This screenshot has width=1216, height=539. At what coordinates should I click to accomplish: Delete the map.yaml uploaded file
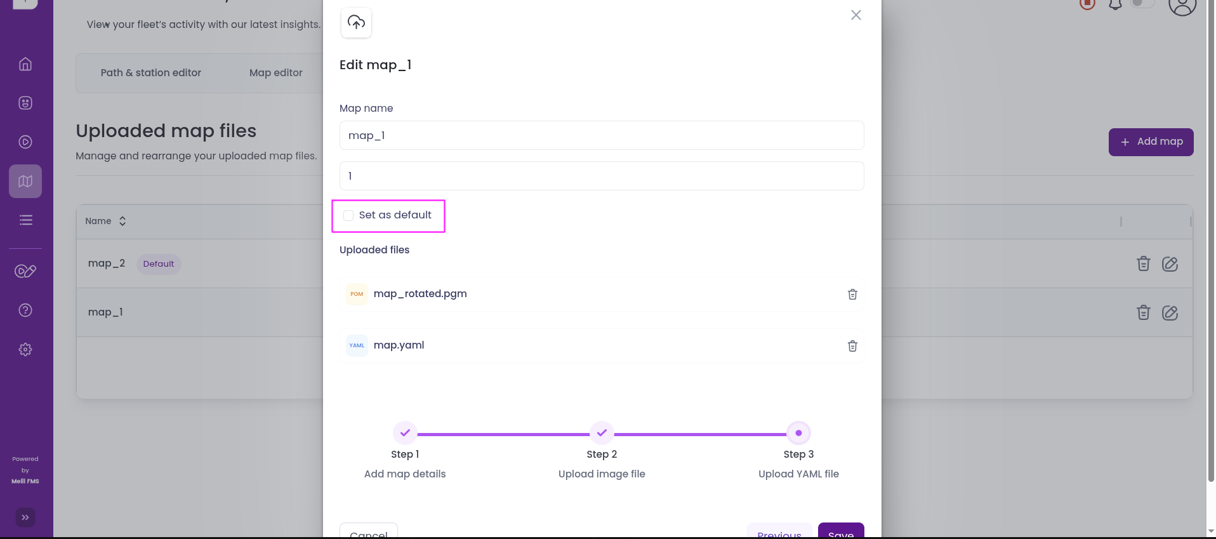(852, 346)
